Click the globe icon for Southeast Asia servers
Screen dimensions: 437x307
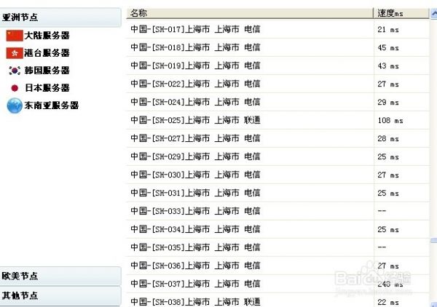(15, 105)
